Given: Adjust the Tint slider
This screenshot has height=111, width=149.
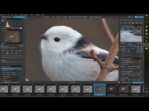Looking at the screenshot, I should tap(131, 68).
